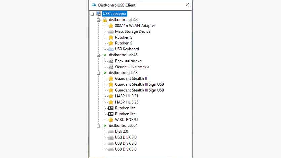Click the DistKontrolUSB app icon in title bar
281x158 pixels.
point(94,5)
